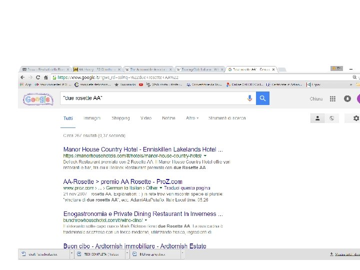The width and height of the screenshot is (360, 270).
Task: Select the Immagini search tab
Action: 92,118
